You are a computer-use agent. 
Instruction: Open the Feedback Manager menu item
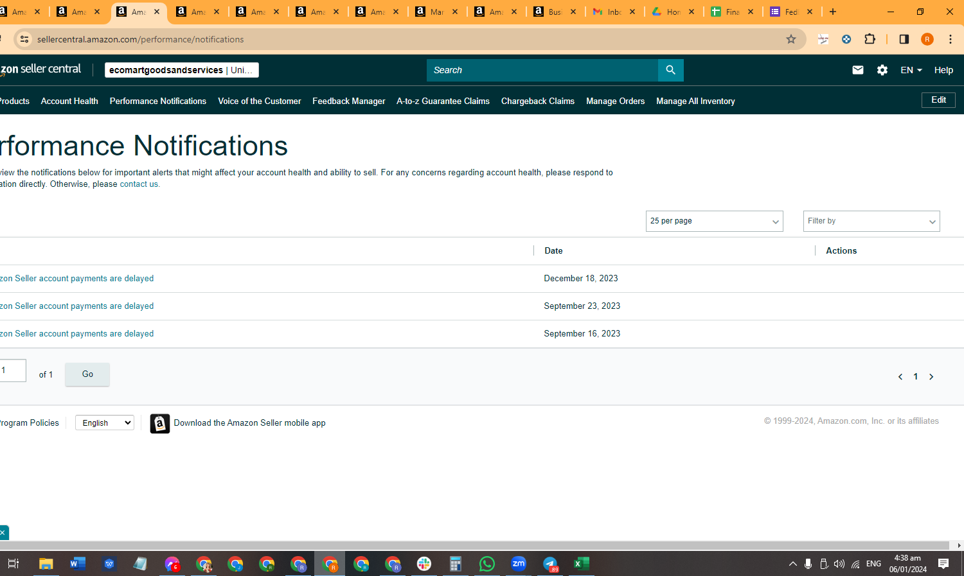pyautogui.click(x=349, y=101)
